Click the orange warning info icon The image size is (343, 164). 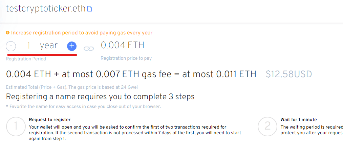[8, 33]
